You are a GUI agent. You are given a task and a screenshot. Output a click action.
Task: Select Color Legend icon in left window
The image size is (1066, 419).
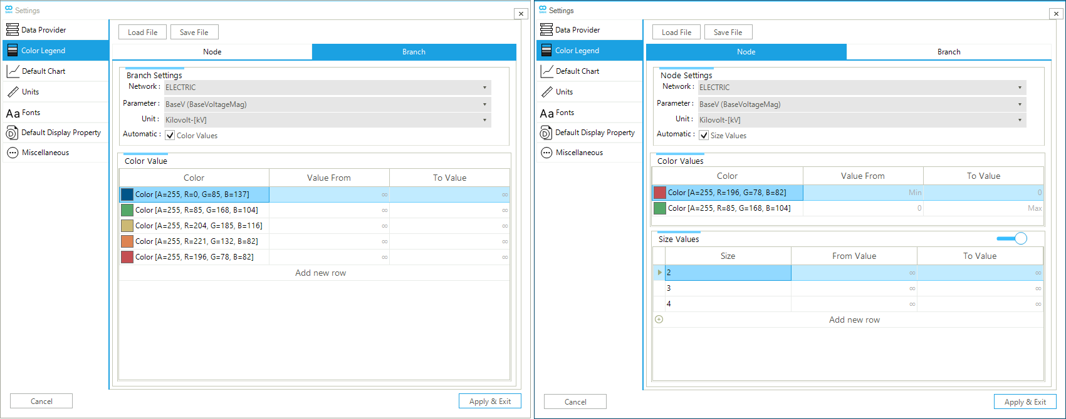(x=13, y=51)
